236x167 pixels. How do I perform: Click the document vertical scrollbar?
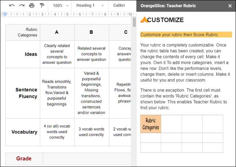coord(134,23)
